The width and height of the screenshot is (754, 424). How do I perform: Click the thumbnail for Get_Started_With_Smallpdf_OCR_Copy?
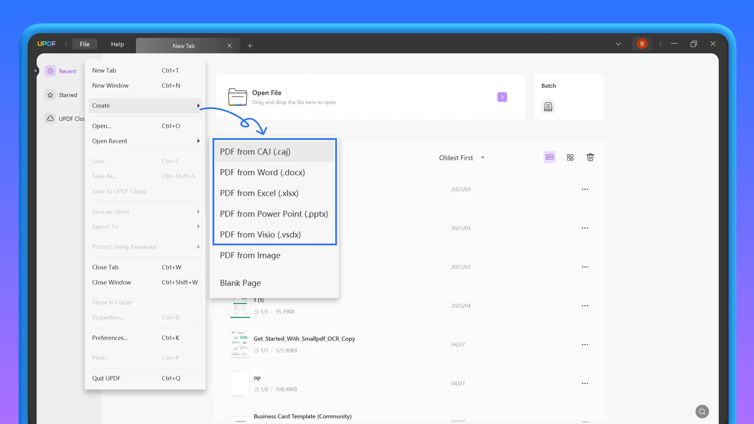239,344
